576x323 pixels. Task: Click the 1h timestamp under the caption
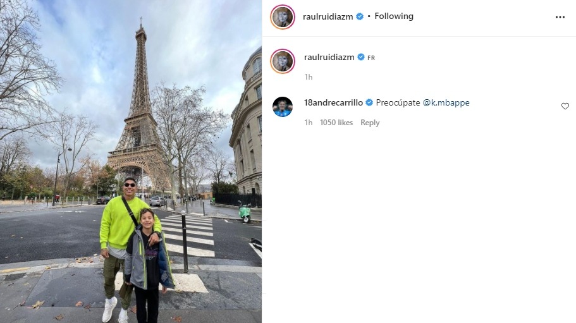[x=308, y=77]
